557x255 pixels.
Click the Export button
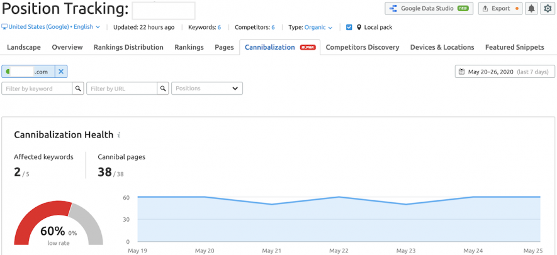click(500, 9)
